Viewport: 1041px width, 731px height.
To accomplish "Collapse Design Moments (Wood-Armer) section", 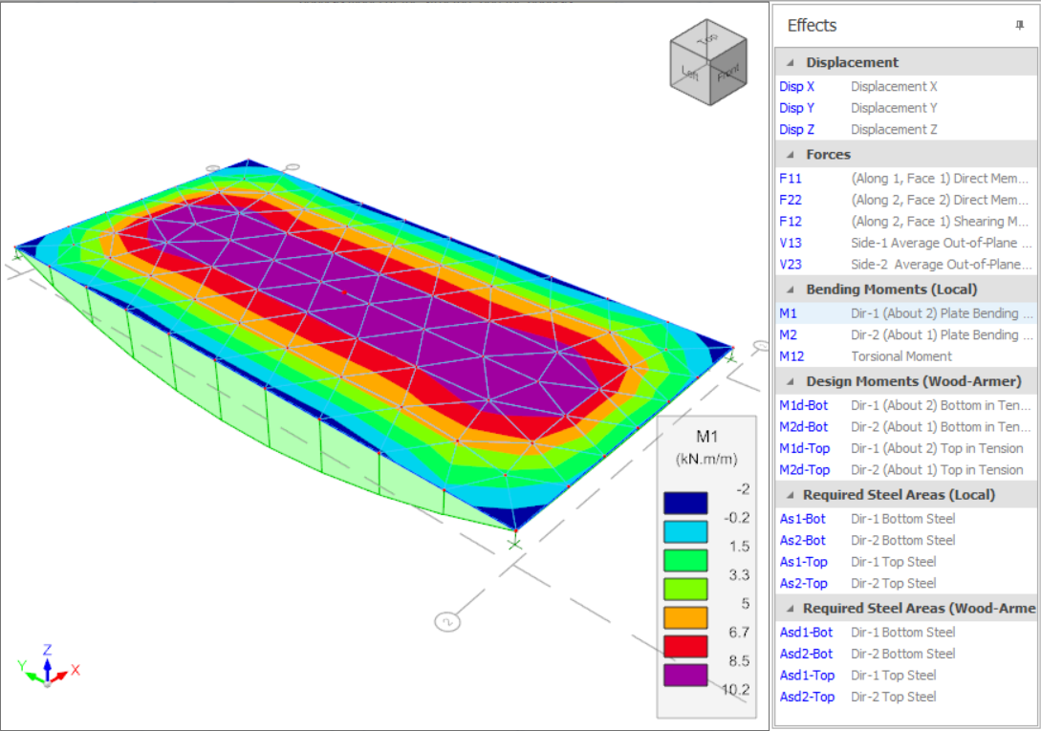I will [x=791, y=381].
